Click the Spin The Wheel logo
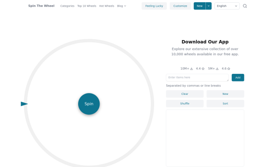The height and width of the screenshot is (167, 268). click(41, 6)
